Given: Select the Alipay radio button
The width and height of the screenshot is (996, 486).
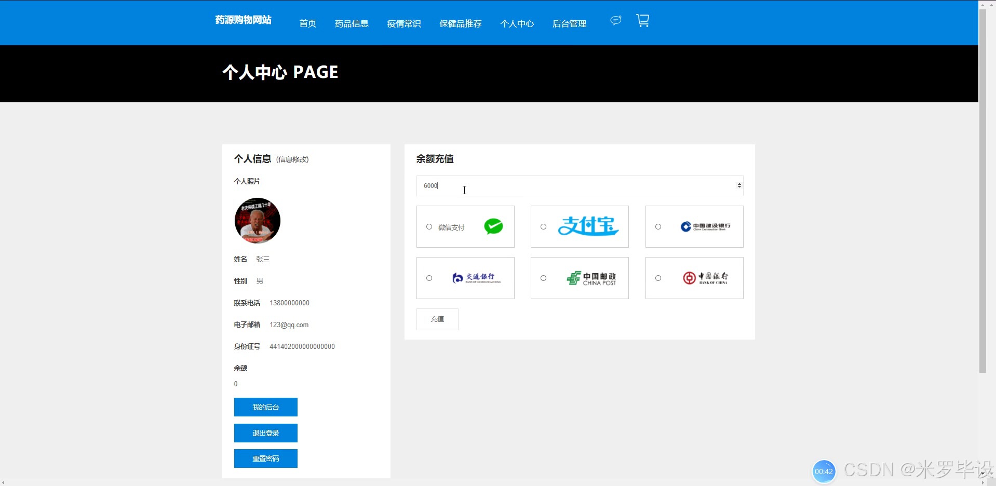Looking at the screenshot, I should (543, 227).
